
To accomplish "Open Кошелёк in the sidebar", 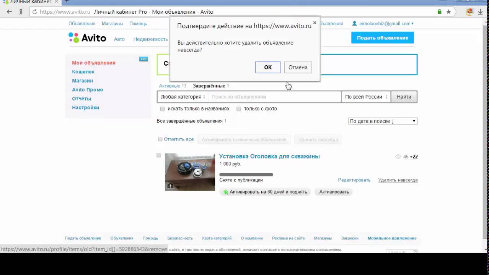I will [83, 72].
